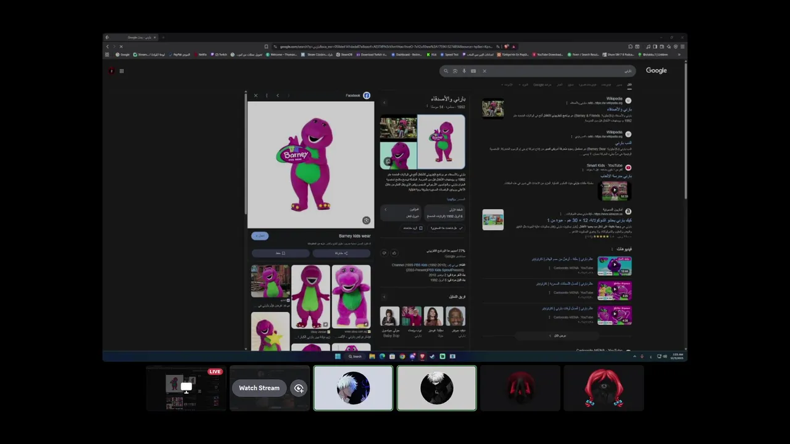
Task: Click the image search camera icon
Action: [x=455, y=71]
